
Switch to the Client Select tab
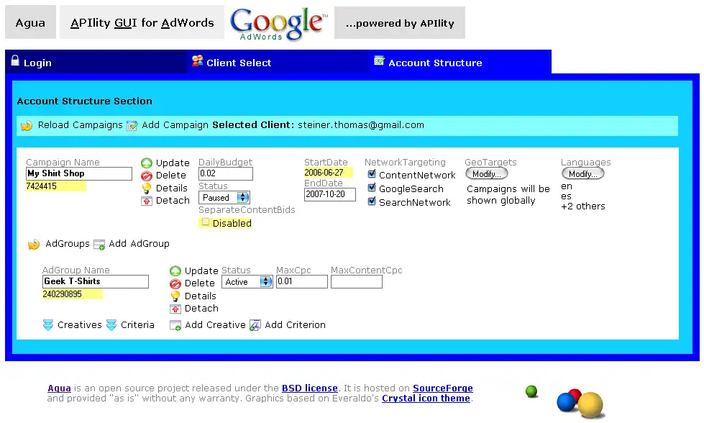(x=278, y=62)
